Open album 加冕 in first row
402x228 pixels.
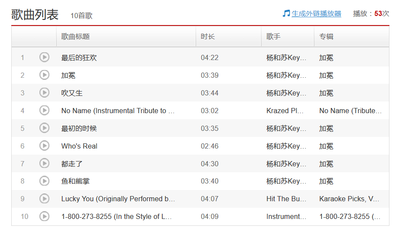[326, 58]
